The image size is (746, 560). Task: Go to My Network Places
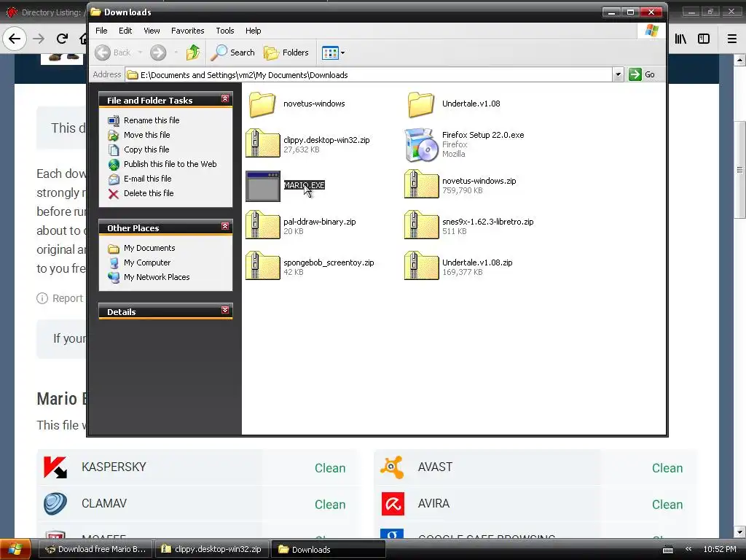[157, 277]
